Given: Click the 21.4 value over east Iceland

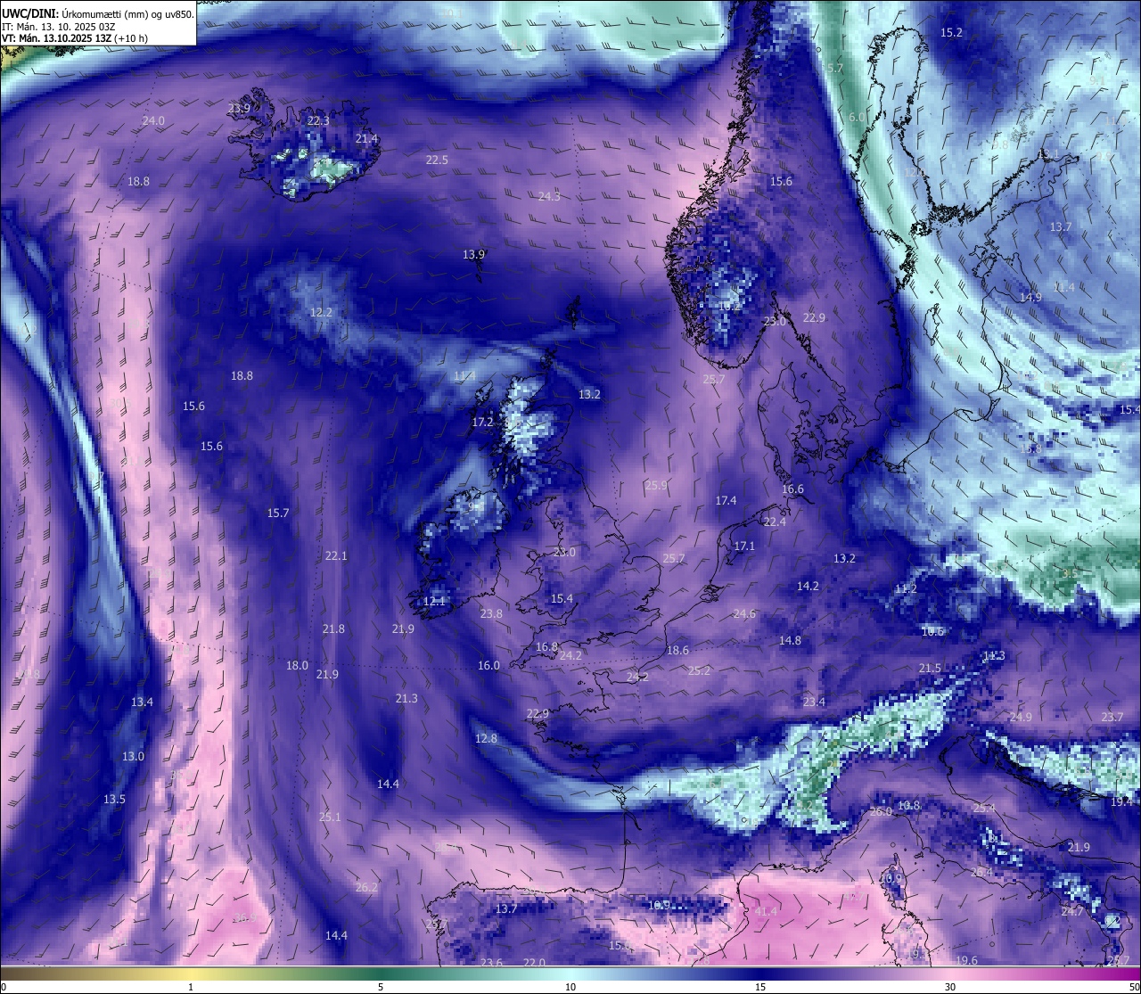Looking at the screenshot, I should 366,138.
